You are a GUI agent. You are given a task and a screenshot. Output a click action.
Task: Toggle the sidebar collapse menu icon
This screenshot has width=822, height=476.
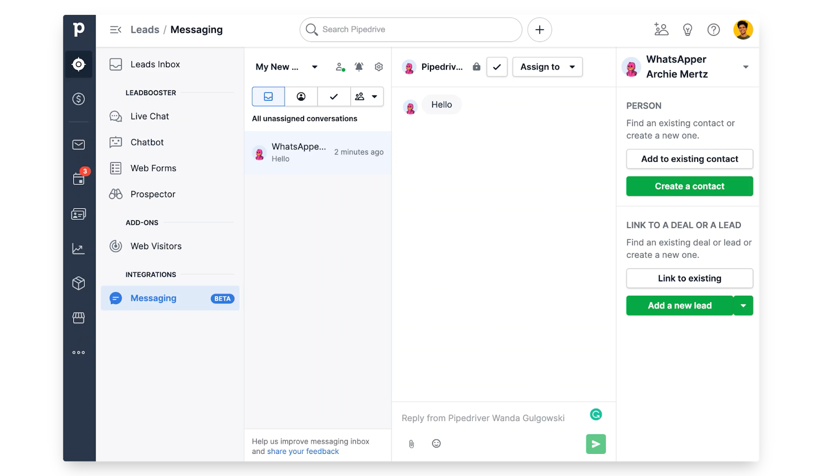116,30
